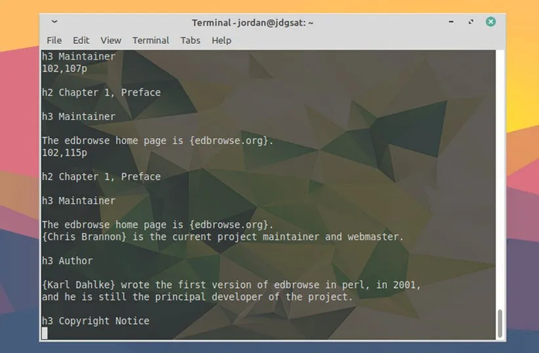The height and width of the screenshot is (353, 539).
Task: Maximize the Terminal window
Action: click(x=471, y=22)
